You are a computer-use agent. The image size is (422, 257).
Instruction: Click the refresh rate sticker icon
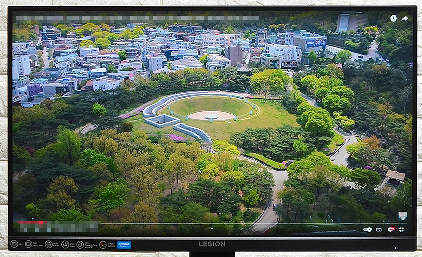pyautogui.click(x=49, y=244)
